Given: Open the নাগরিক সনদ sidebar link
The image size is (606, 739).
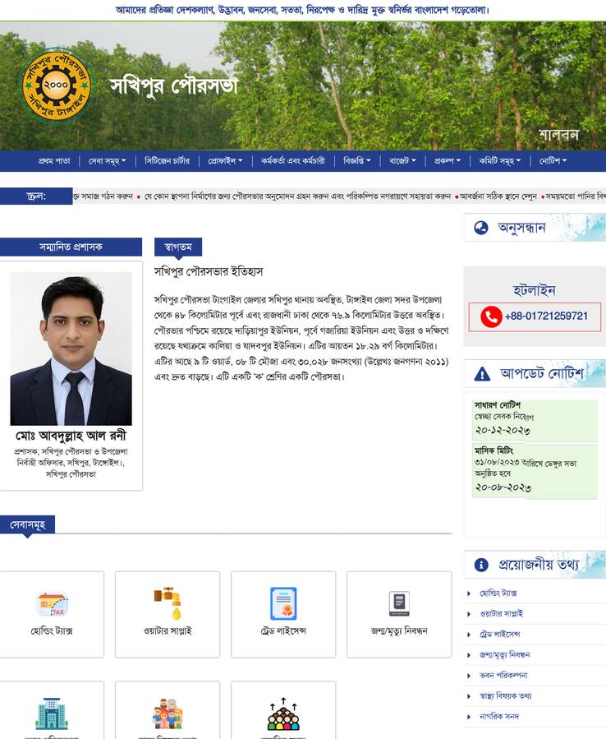Looking at the screenshot, I should 499,717.
